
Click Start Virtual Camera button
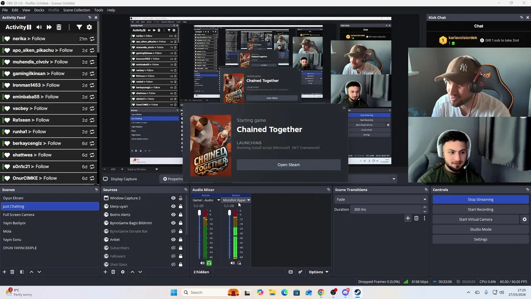[x=475, y=219]
